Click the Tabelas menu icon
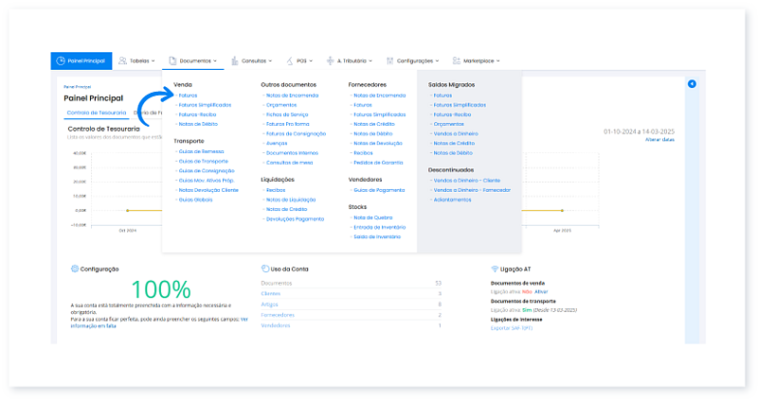The image size is (758, 400). [x=122, y=61]
